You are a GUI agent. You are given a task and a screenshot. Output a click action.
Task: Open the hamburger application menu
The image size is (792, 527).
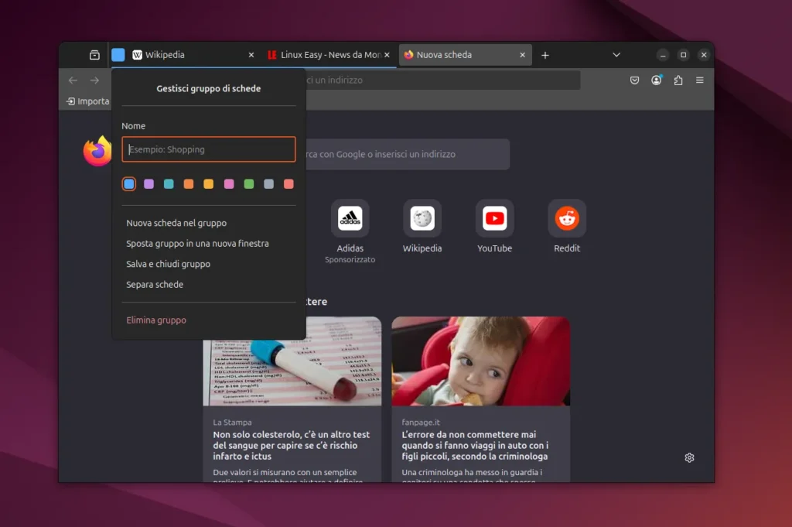pos(699,80)
